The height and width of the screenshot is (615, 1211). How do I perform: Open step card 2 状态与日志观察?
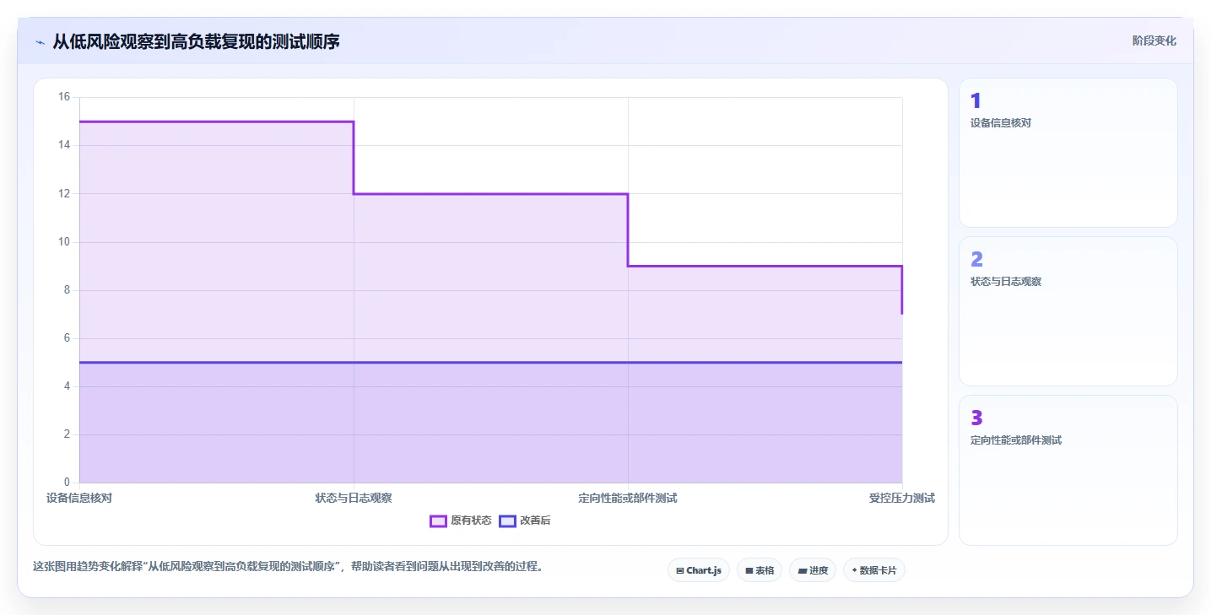click(x=1068, y=311)
